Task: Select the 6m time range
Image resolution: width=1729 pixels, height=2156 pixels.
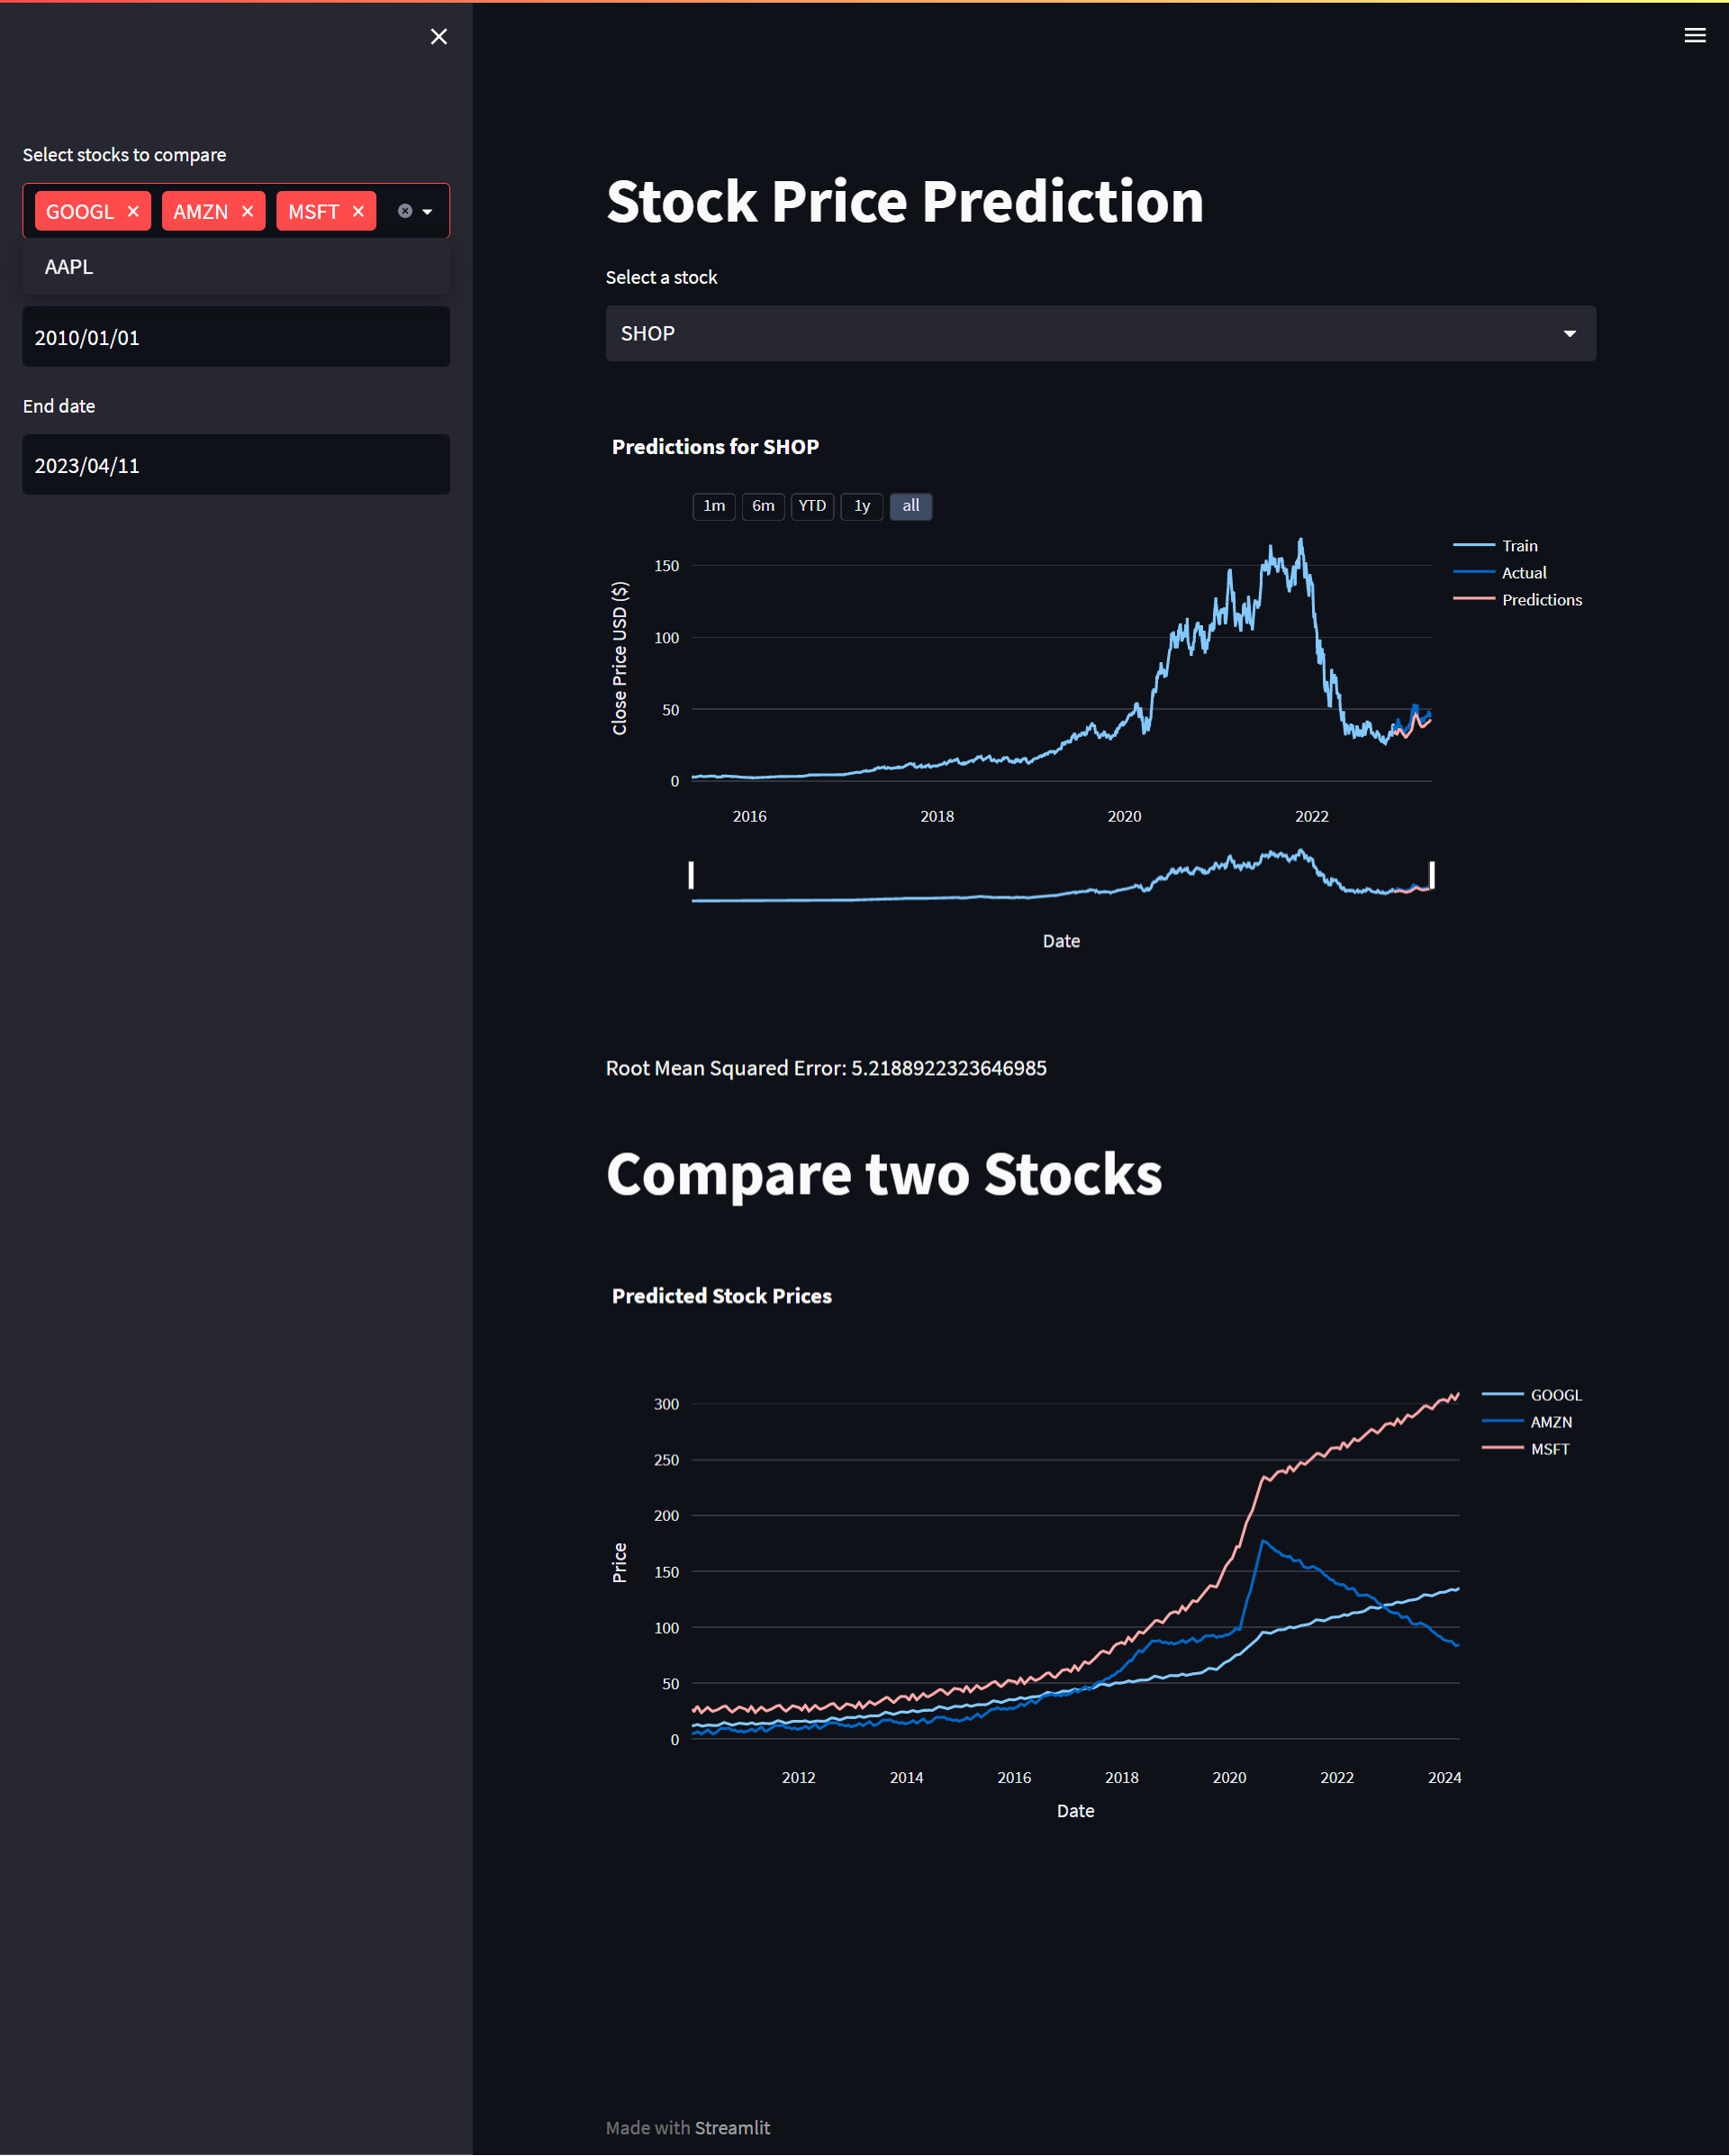Action: 763,506
